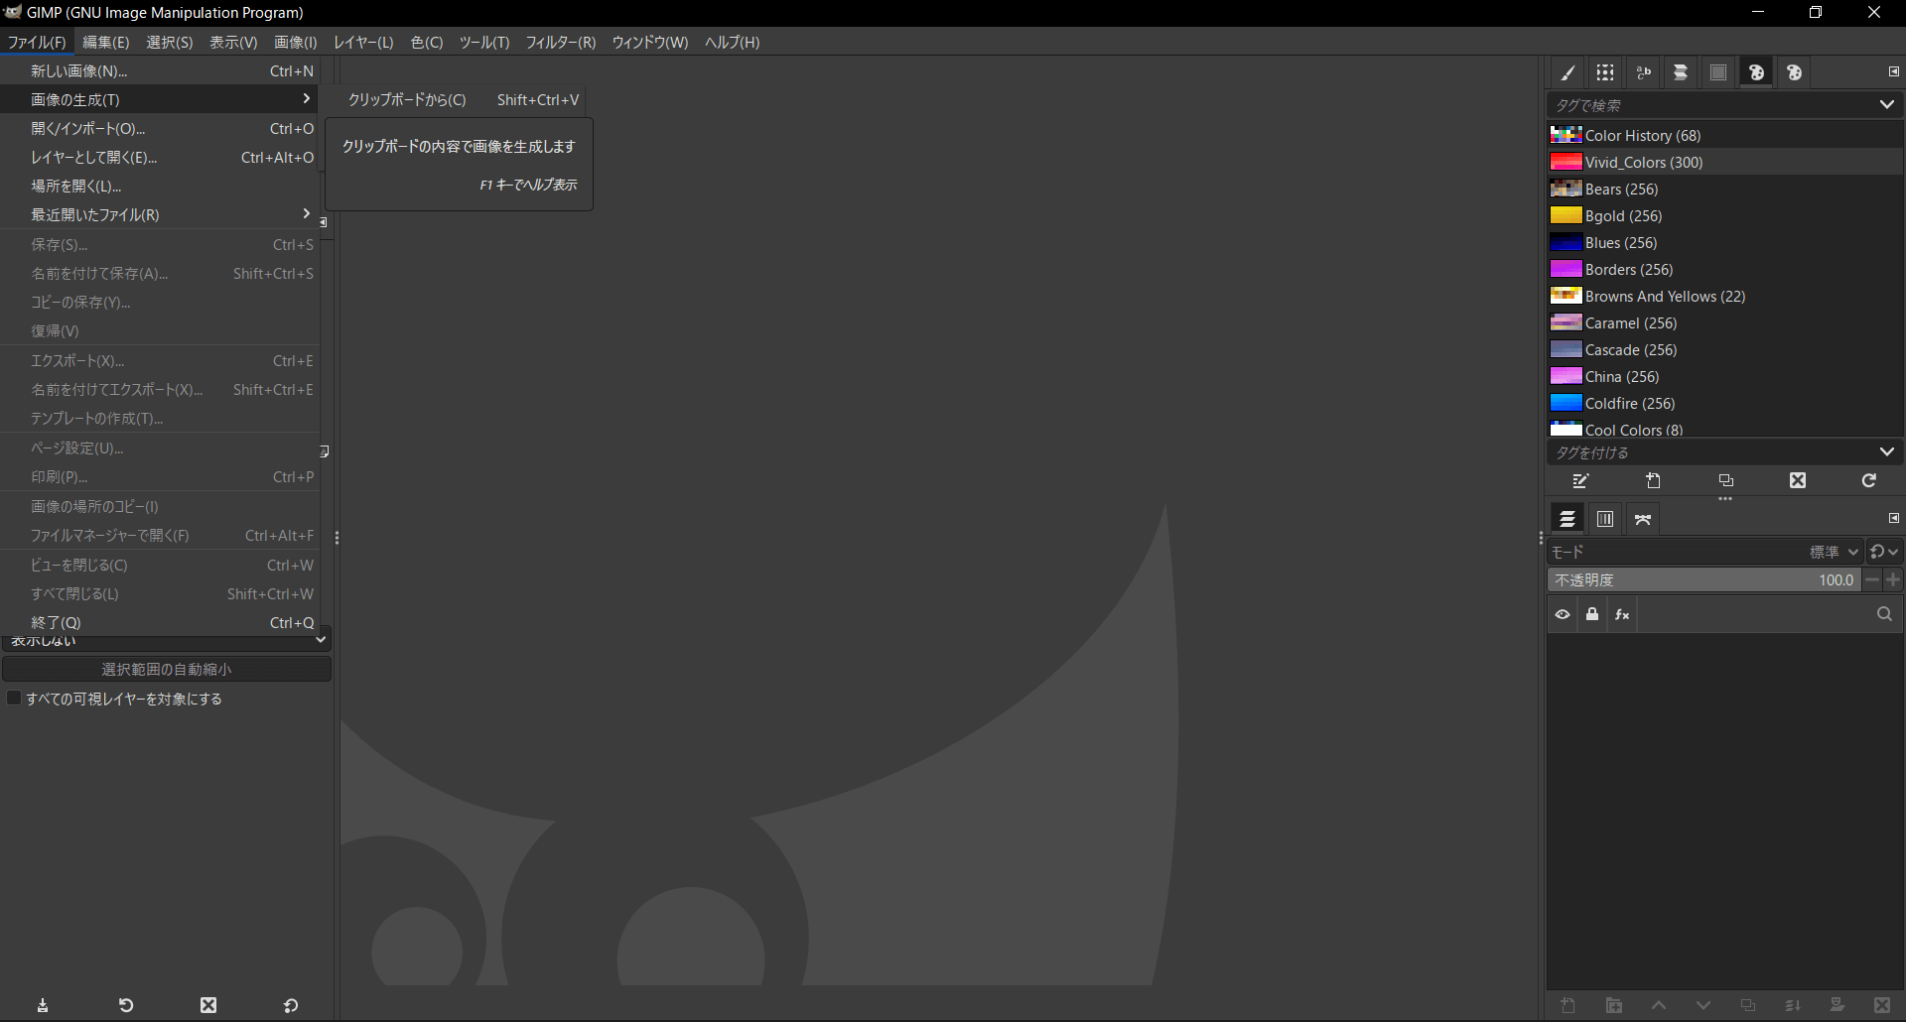Click the duplicate layer icon at bottom

coord(1748,1005)
